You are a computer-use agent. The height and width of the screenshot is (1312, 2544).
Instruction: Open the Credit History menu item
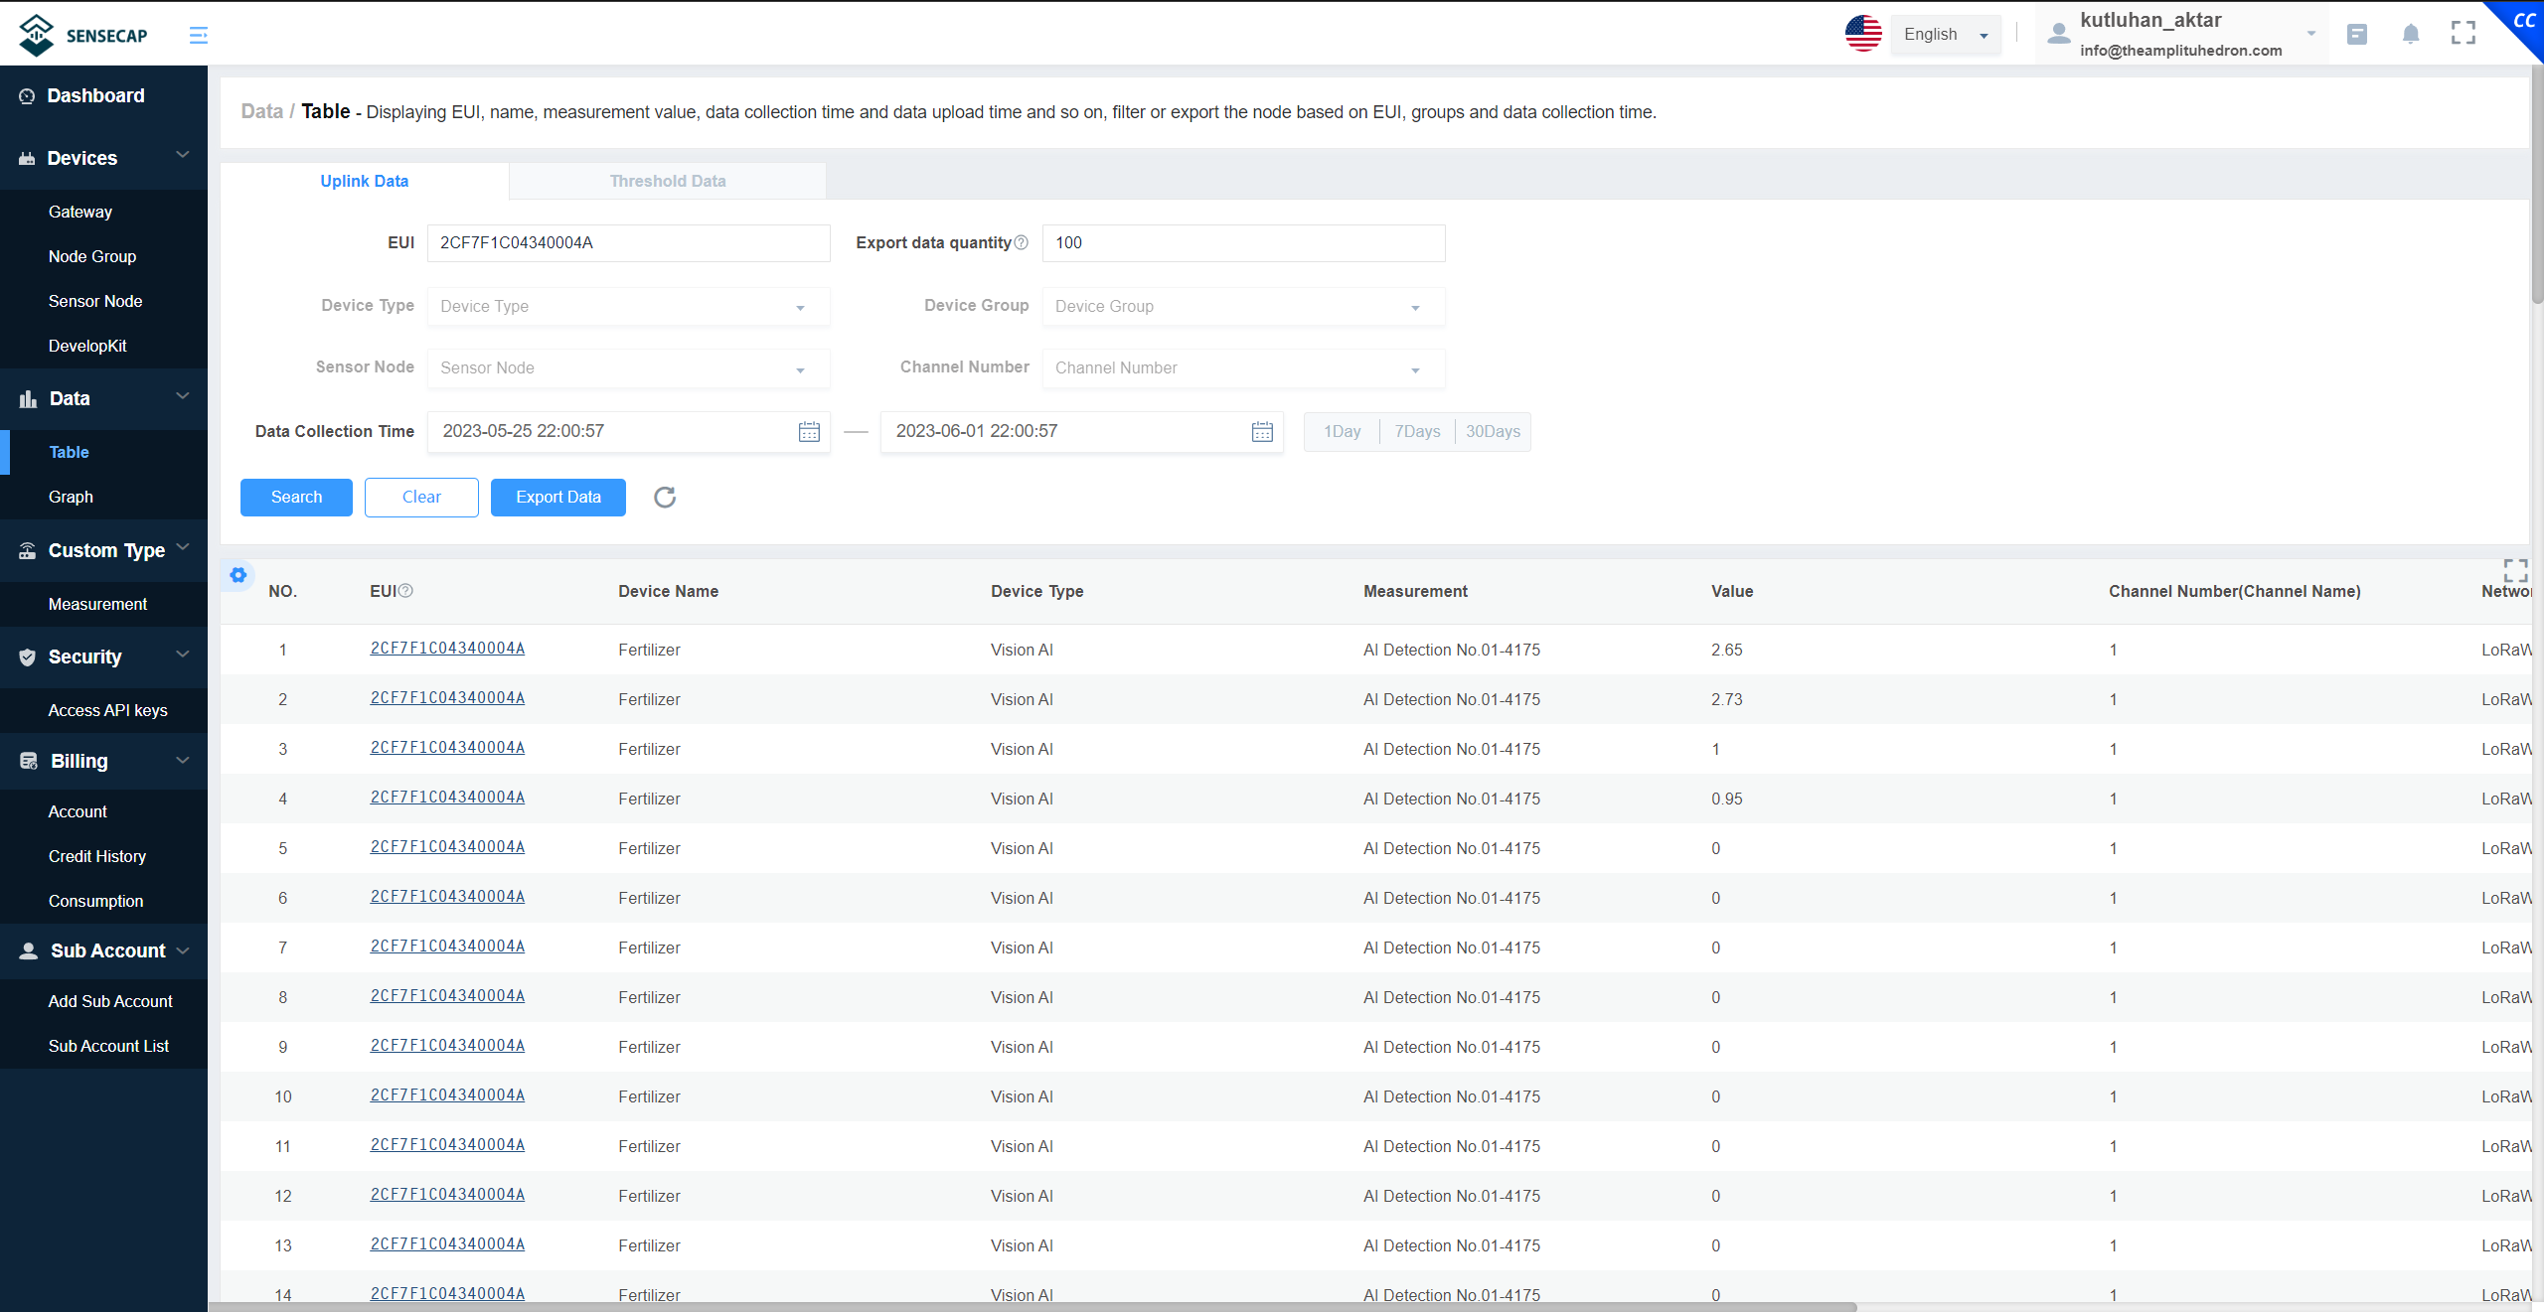click(96, 855)
